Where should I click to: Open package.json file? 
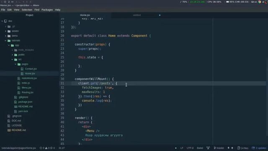coord(25,102)
